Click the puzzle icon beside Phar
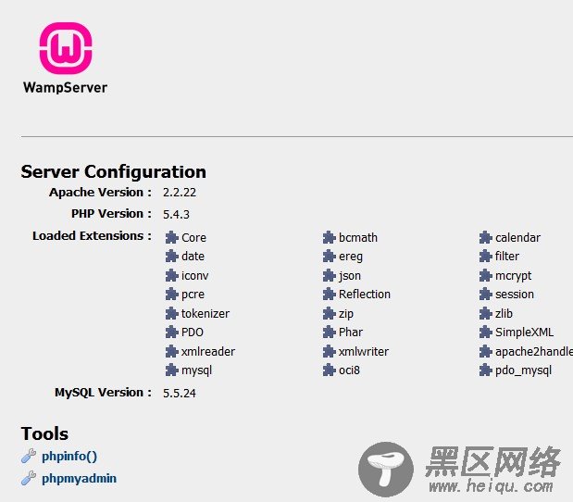 [329, 332]
